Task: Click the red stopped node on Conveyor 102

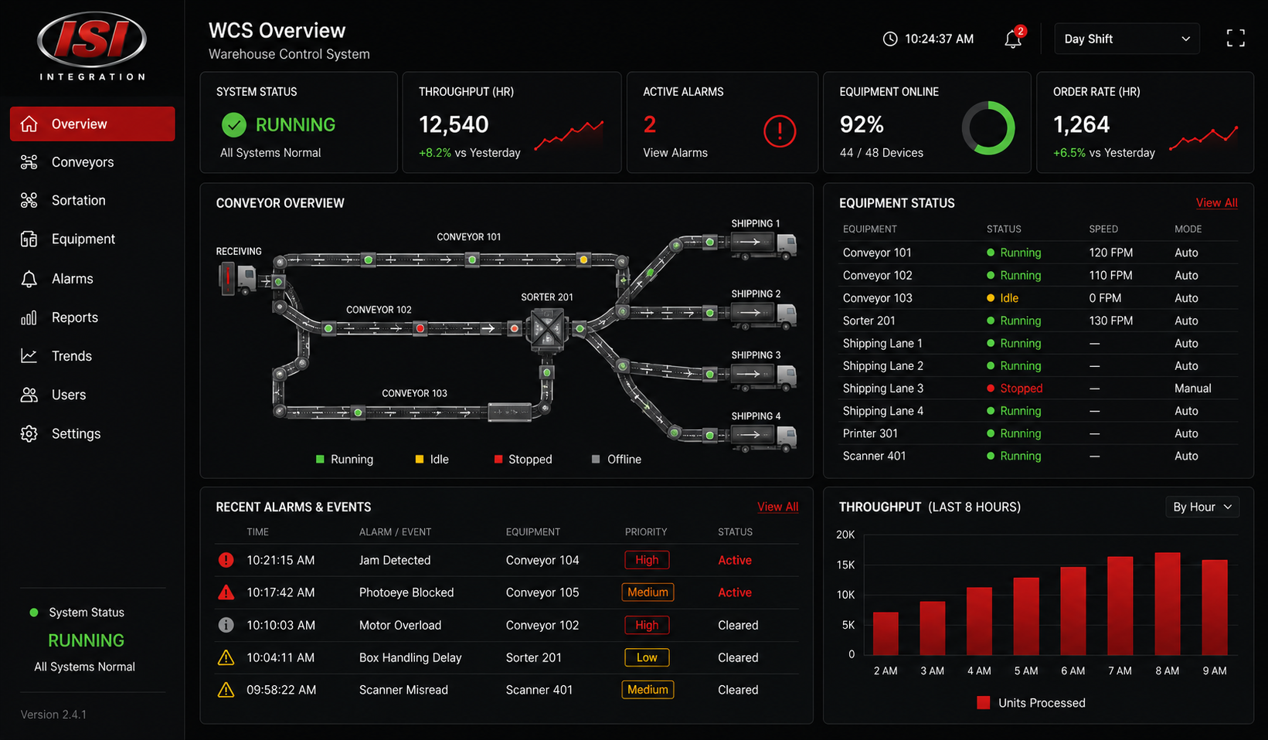Action: [x=420, y=328]
